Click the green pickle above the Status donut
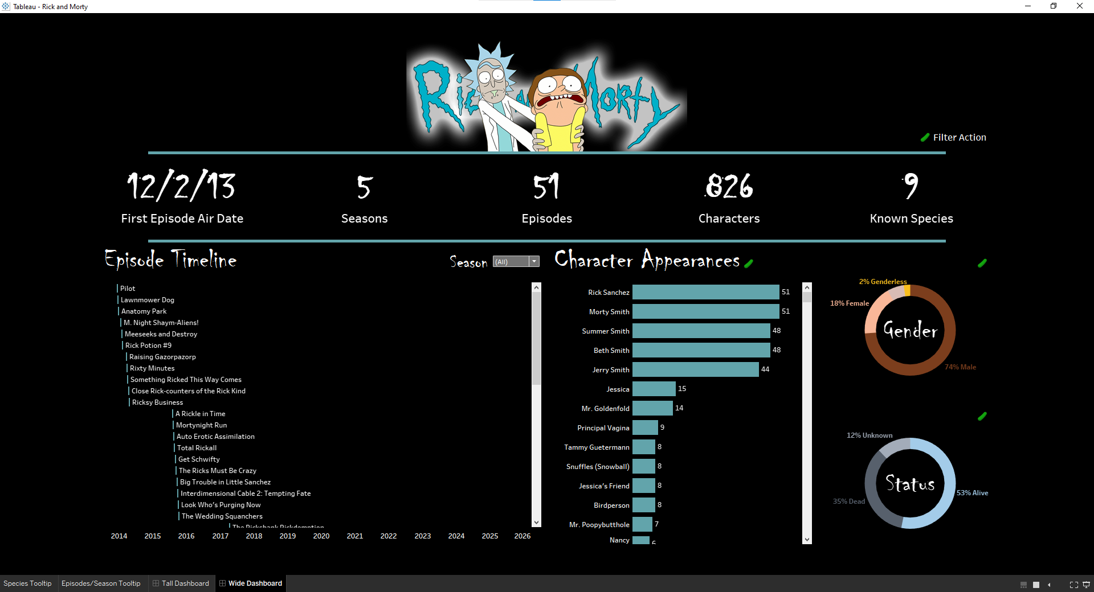 pos(982,416)
